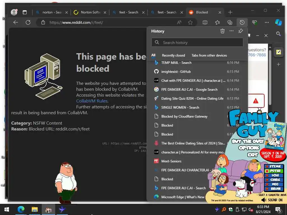Open Edge Settings and more menu
This screenshot has width=287, height=215.
[267, 22]
